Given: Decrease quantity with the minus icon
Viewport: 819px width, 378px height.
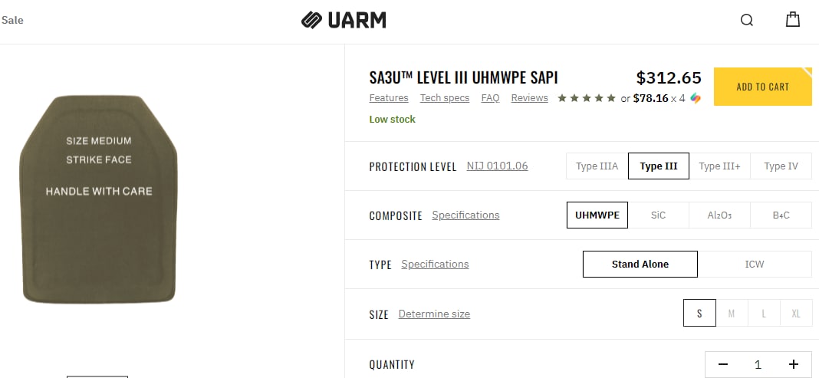Looking at the screenshot, I should point(723,364).
